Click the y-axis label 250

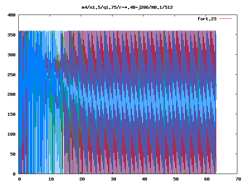click(11, 75)
